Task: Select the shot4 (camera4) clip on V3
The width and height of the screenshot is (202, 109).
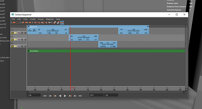Action: point(108,44)
